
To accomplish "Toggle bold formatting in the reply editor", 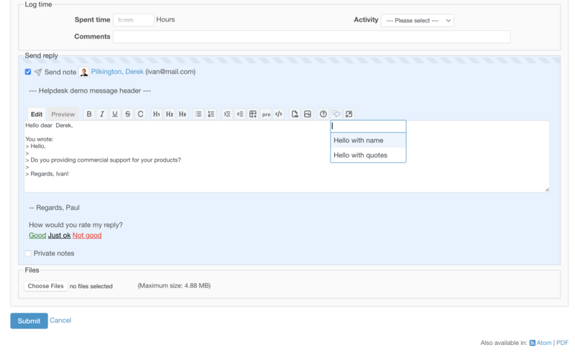I will 89,114.
